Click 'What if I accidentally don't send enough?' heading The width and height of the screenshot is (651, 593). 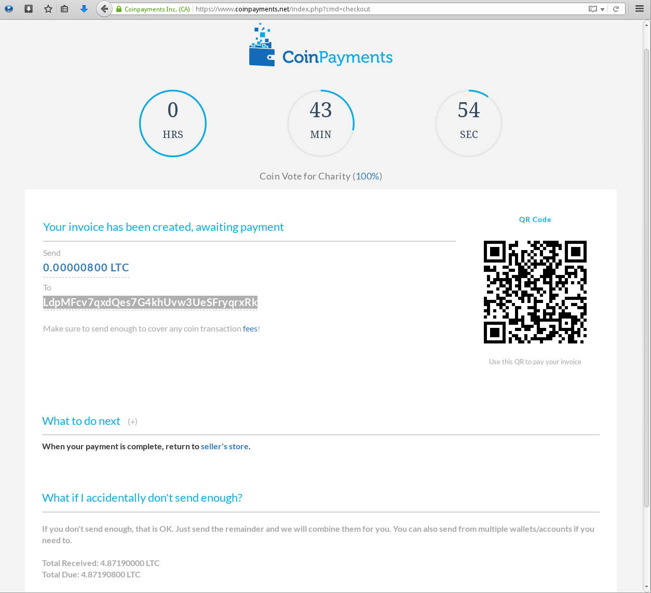point(142,498)
